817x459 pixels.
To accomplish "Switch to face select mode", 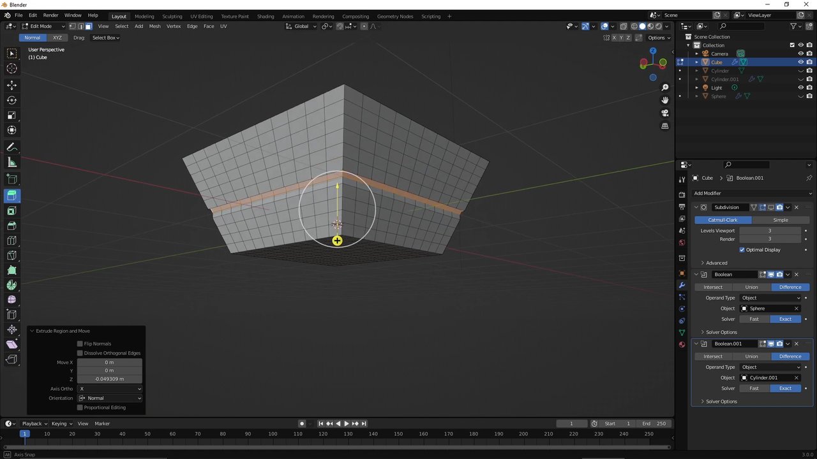I will [88, 26].
